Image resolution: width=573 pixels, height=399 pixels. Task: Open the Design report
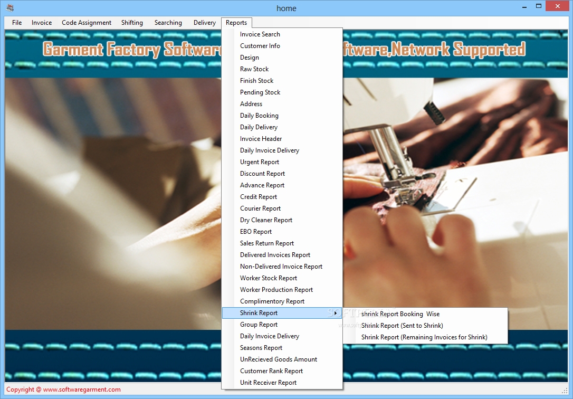click(282, 58)
